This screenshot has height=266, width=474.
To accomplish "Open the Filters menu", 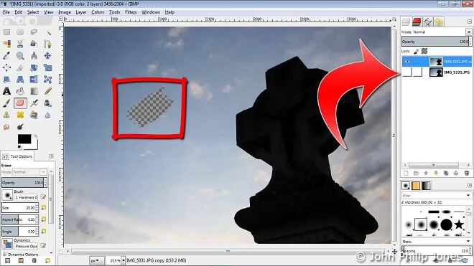I will (x=131, y=12).
